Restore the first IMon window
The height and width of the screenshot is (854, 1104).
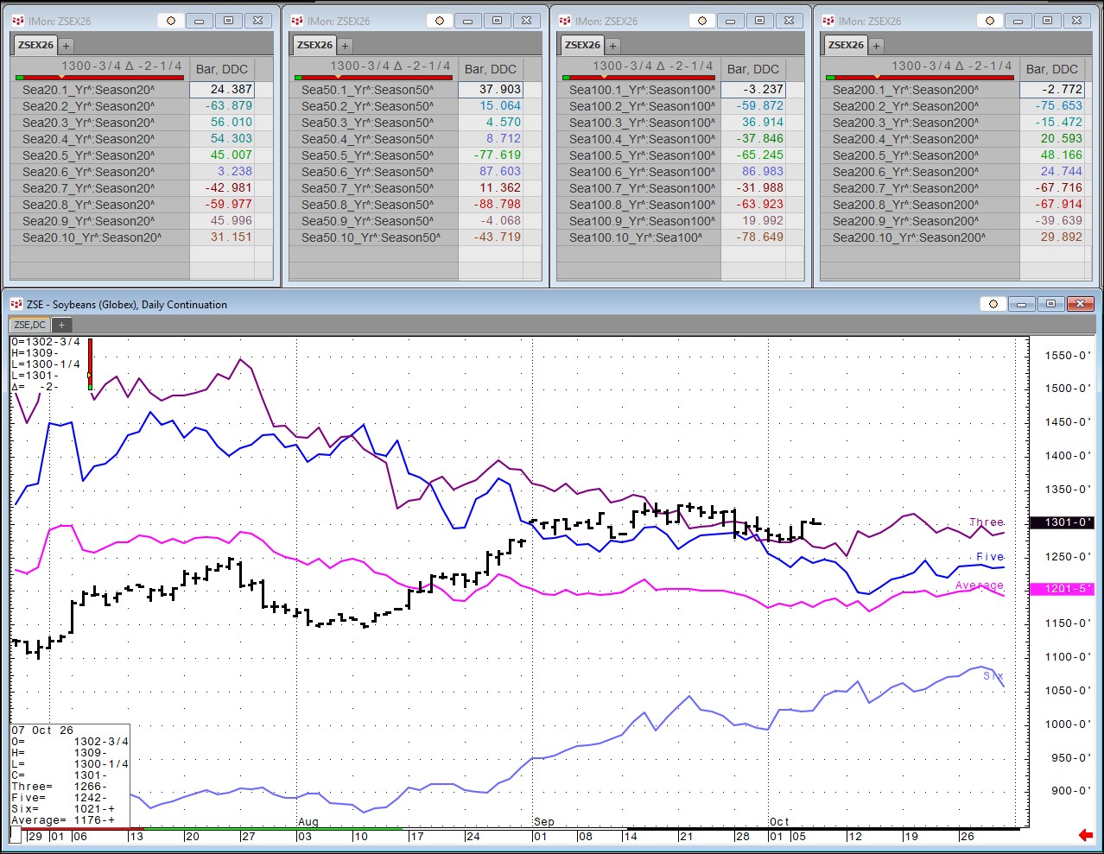(x=228, y=21)
